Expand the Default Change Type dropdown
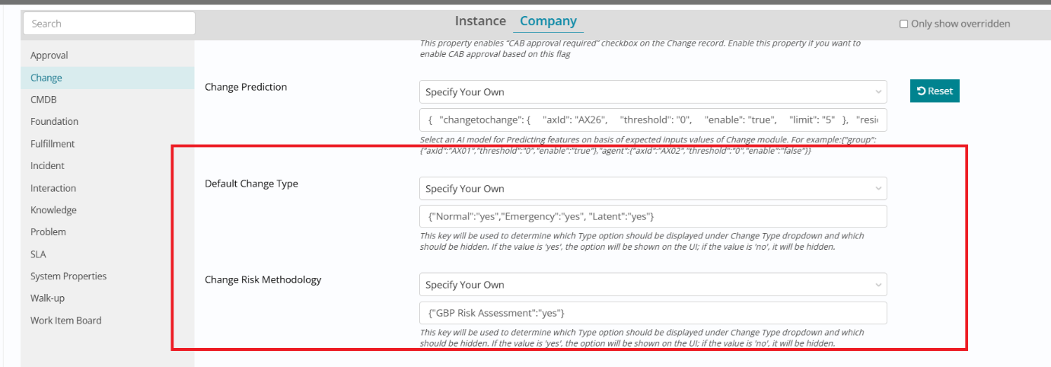 [652, 188]
